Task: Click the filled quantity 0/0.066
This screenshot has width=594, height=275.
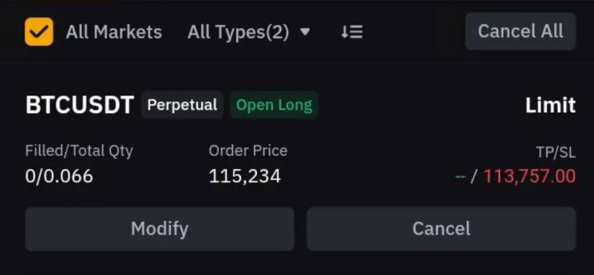Action: (59, 176)
